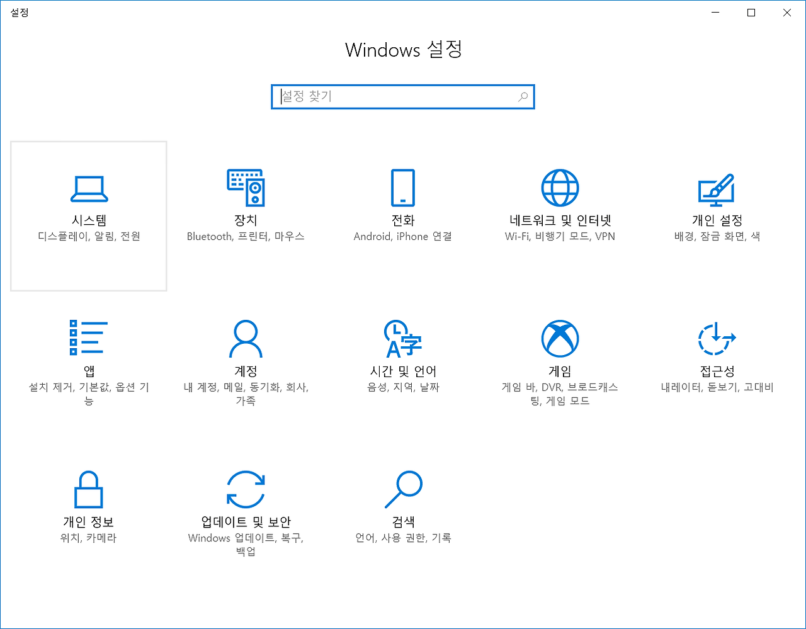806x629 pixels.
Task: Select 전화 to connect Android or iPhone
Action: [402, 208]
